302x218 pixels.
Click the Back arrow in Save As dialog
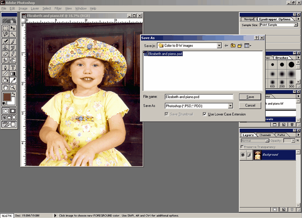pos(226,46)
